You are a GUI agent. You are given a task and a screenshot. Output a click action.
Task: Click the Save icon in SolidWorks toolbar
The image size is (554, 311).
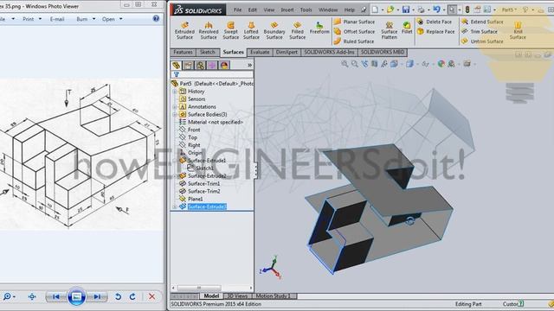[x=406, y=10]
